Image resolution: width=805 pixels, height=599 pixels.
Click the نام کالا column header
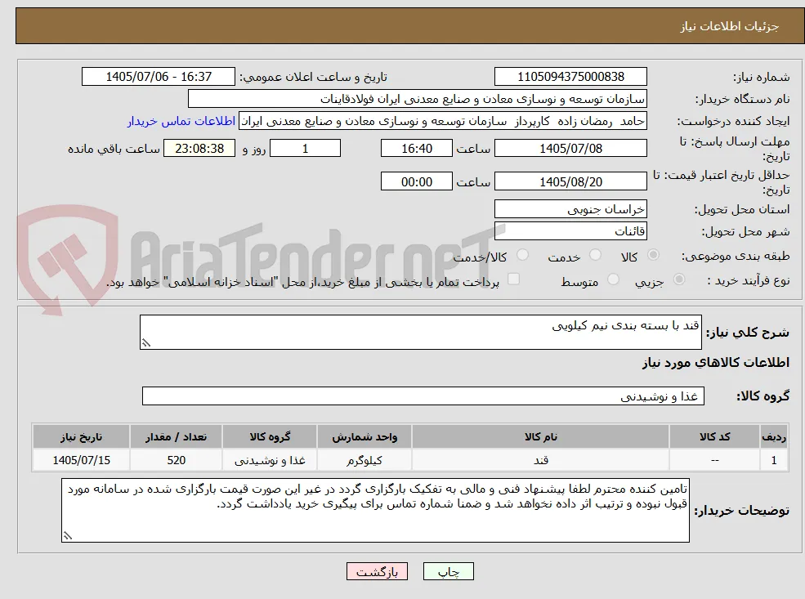coord(540,437)
